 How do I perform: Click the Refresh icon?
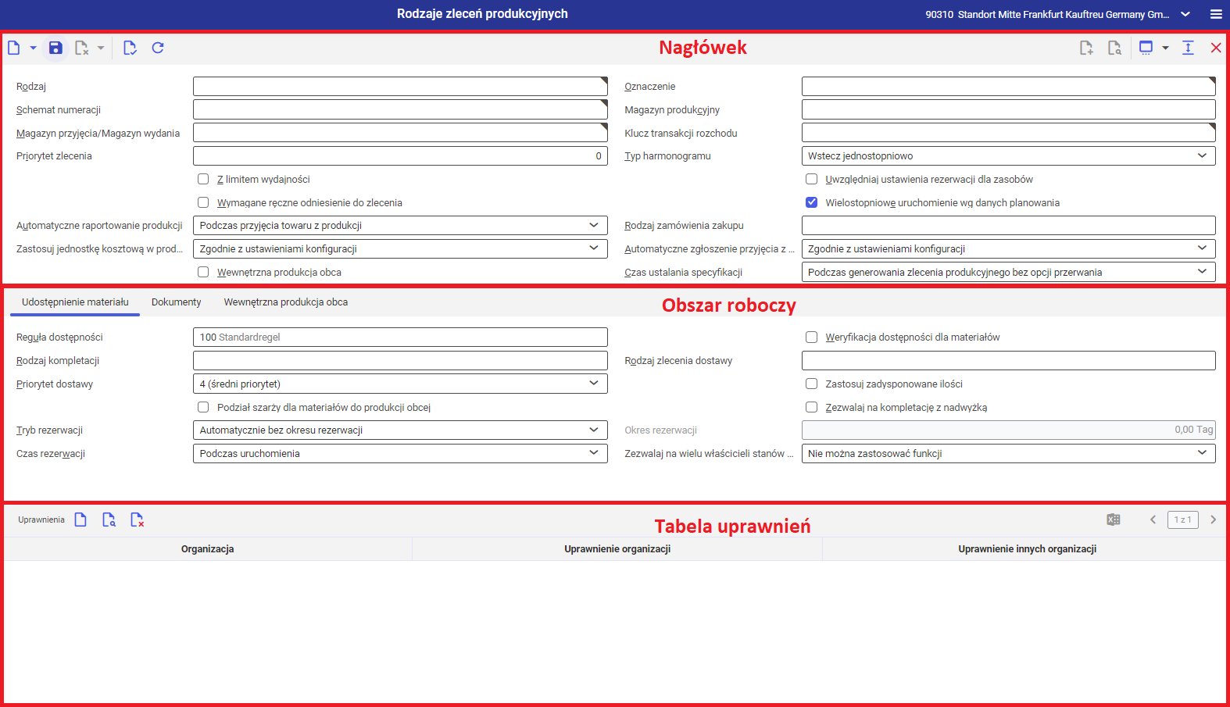[x=158, y=48]
